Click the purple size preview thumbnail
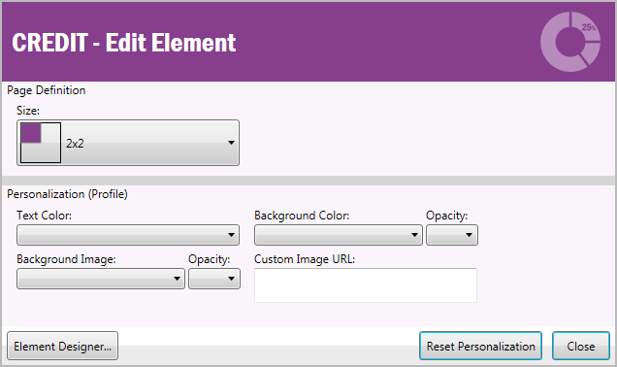 pyautogui.click(x=41, y=143)
